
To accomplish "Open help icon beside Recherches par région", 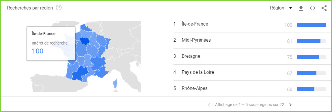I will pos(59,8).
